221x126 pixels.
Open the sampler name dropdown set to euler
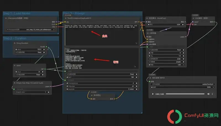coord(166,59)
